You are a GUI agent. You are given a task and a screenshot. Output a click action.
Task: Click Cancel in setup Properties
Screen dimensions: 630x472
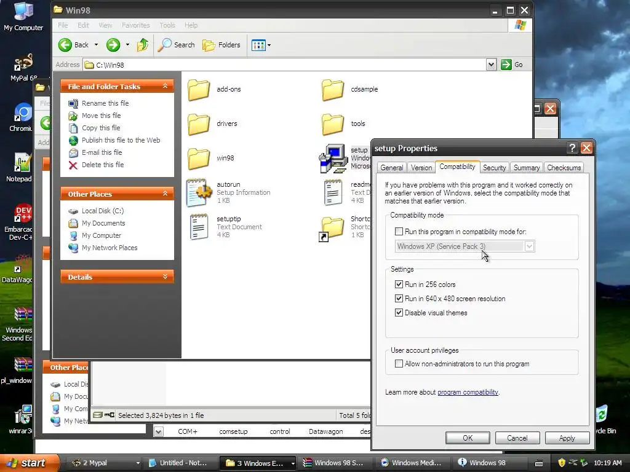tap(517, 438)
